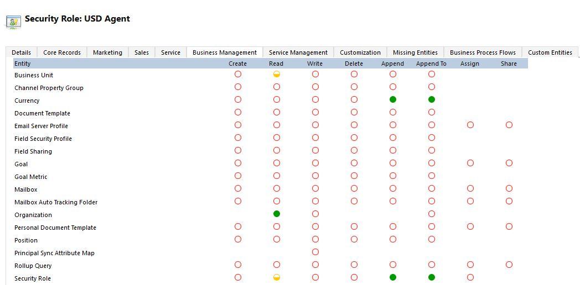Click Security Role Read yellow circle
This screenshot has height=285, width=580.
point(277,277)
